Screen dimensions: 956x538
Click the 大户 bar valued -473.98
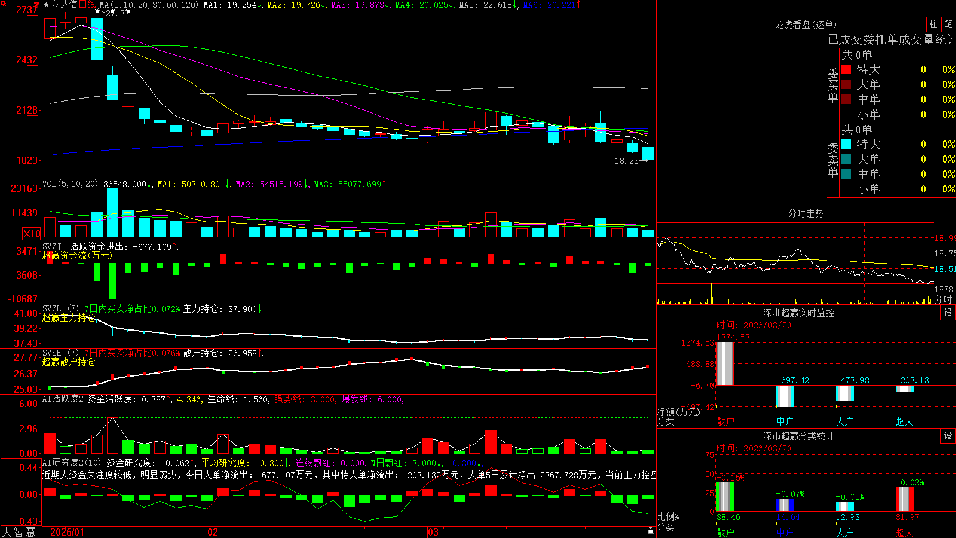pyautogui.click(x=845, y=393)
